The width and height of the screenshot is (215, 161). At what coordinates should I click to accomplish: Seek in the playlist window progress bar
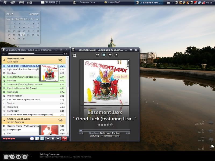pyautogui.click(x=35, y=54)
